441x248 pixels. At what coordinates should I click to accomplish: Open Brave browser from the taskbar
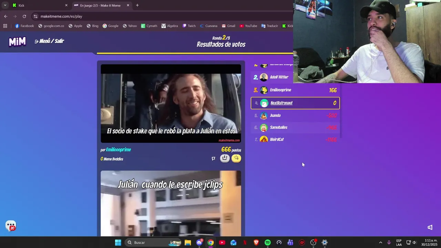click(x=256, y=242)
